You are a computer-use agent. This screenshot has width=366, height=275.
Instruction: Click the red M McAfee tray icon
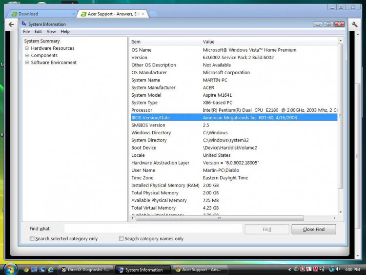pos(316,269)
